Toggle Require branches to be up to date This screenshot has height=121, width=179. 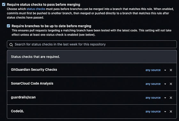tap(8, 26)
